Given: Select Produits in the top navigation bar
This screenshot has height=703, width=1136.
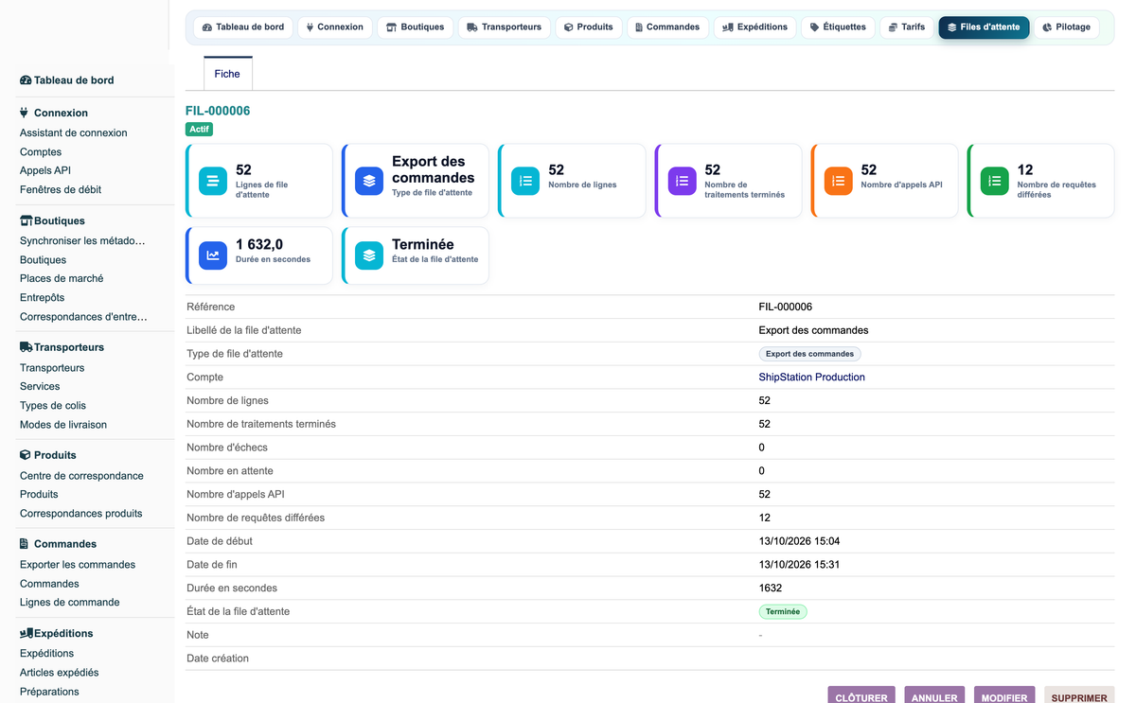Looking at the screenshot, I should 589,27.
